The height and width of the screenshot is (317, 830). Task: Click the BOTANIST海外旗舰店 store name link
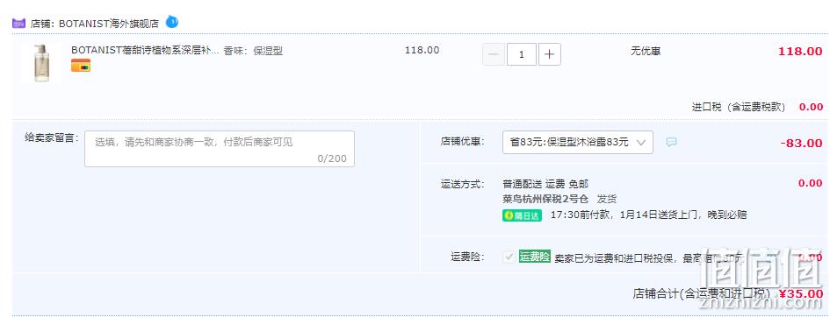(x=109, y=24)
